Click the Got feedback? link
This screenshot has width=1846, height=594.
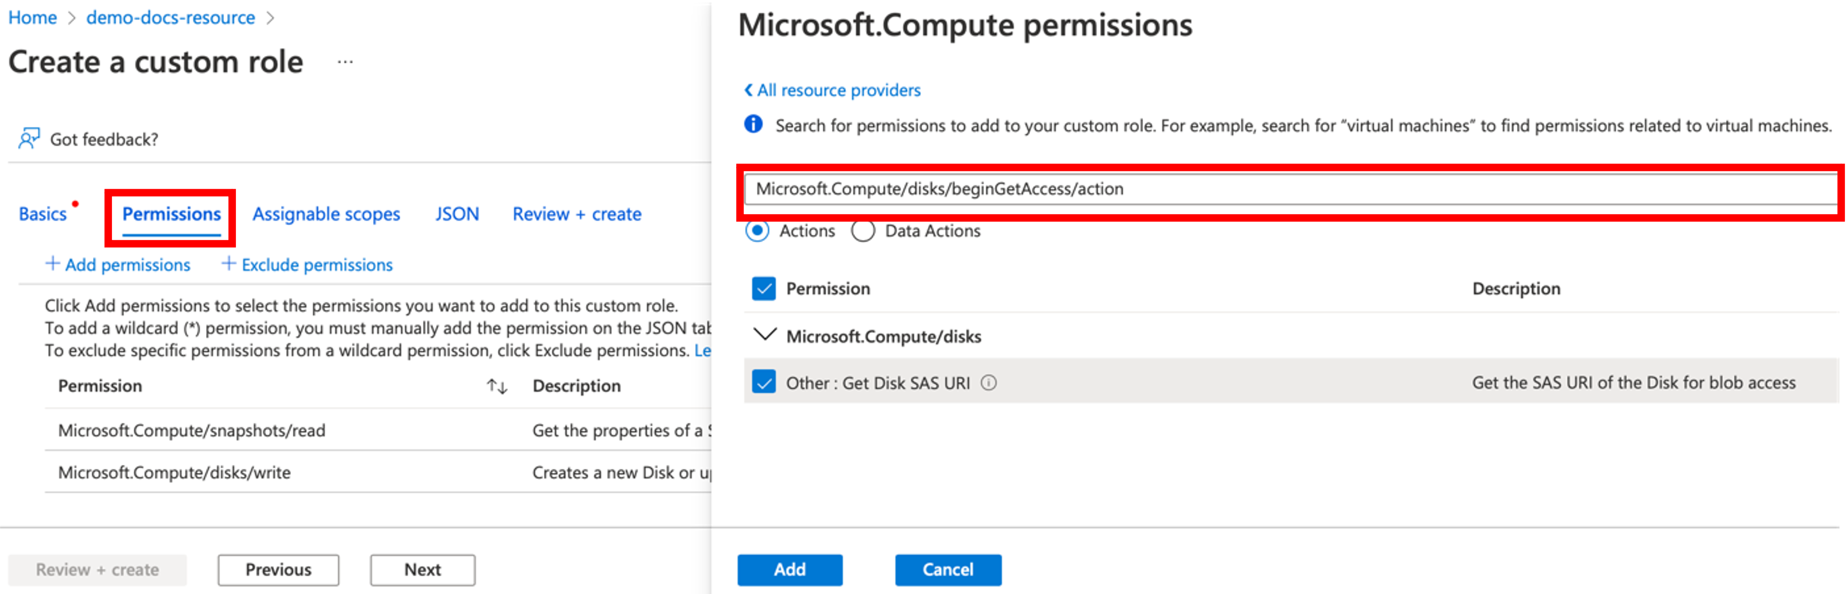(104, 139)
